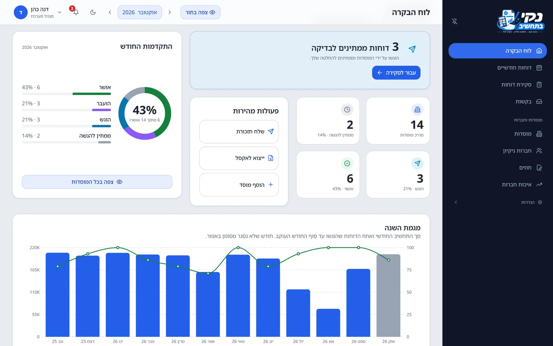Click the מוסדות building icon in the sidebar
This screenshot has width=553, height=346.
(x=539, y=134)
